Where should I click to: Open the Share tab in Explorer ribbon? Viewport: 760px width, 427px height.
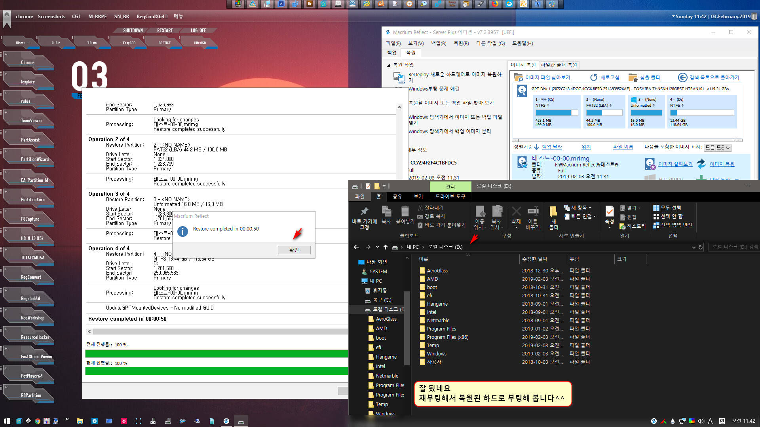[x=397, y=196]
